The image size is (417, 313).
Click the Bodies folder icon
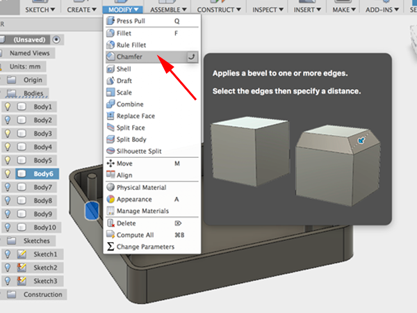point(11,93)
